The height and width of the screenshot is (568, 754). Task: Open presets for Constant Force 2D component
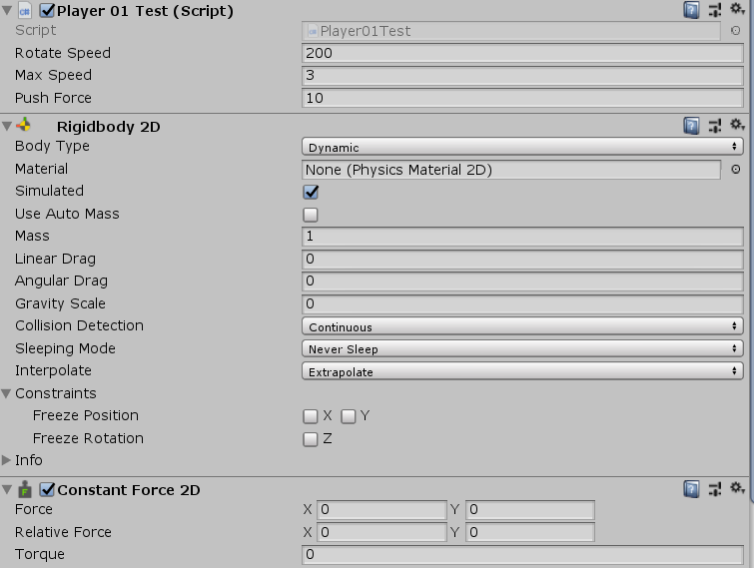pyautogui.click(x=715, y=489)
